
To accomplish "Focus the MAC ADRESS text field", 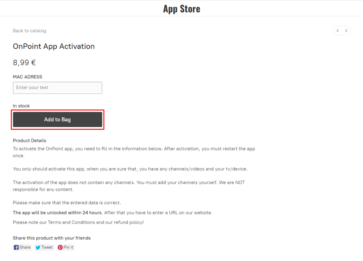I will click(57, 88).
